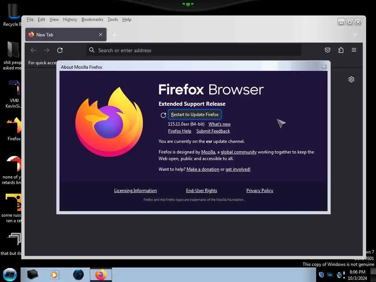Minimize the Firefox window
376x282 pixels.
click(x=341, y=22)
